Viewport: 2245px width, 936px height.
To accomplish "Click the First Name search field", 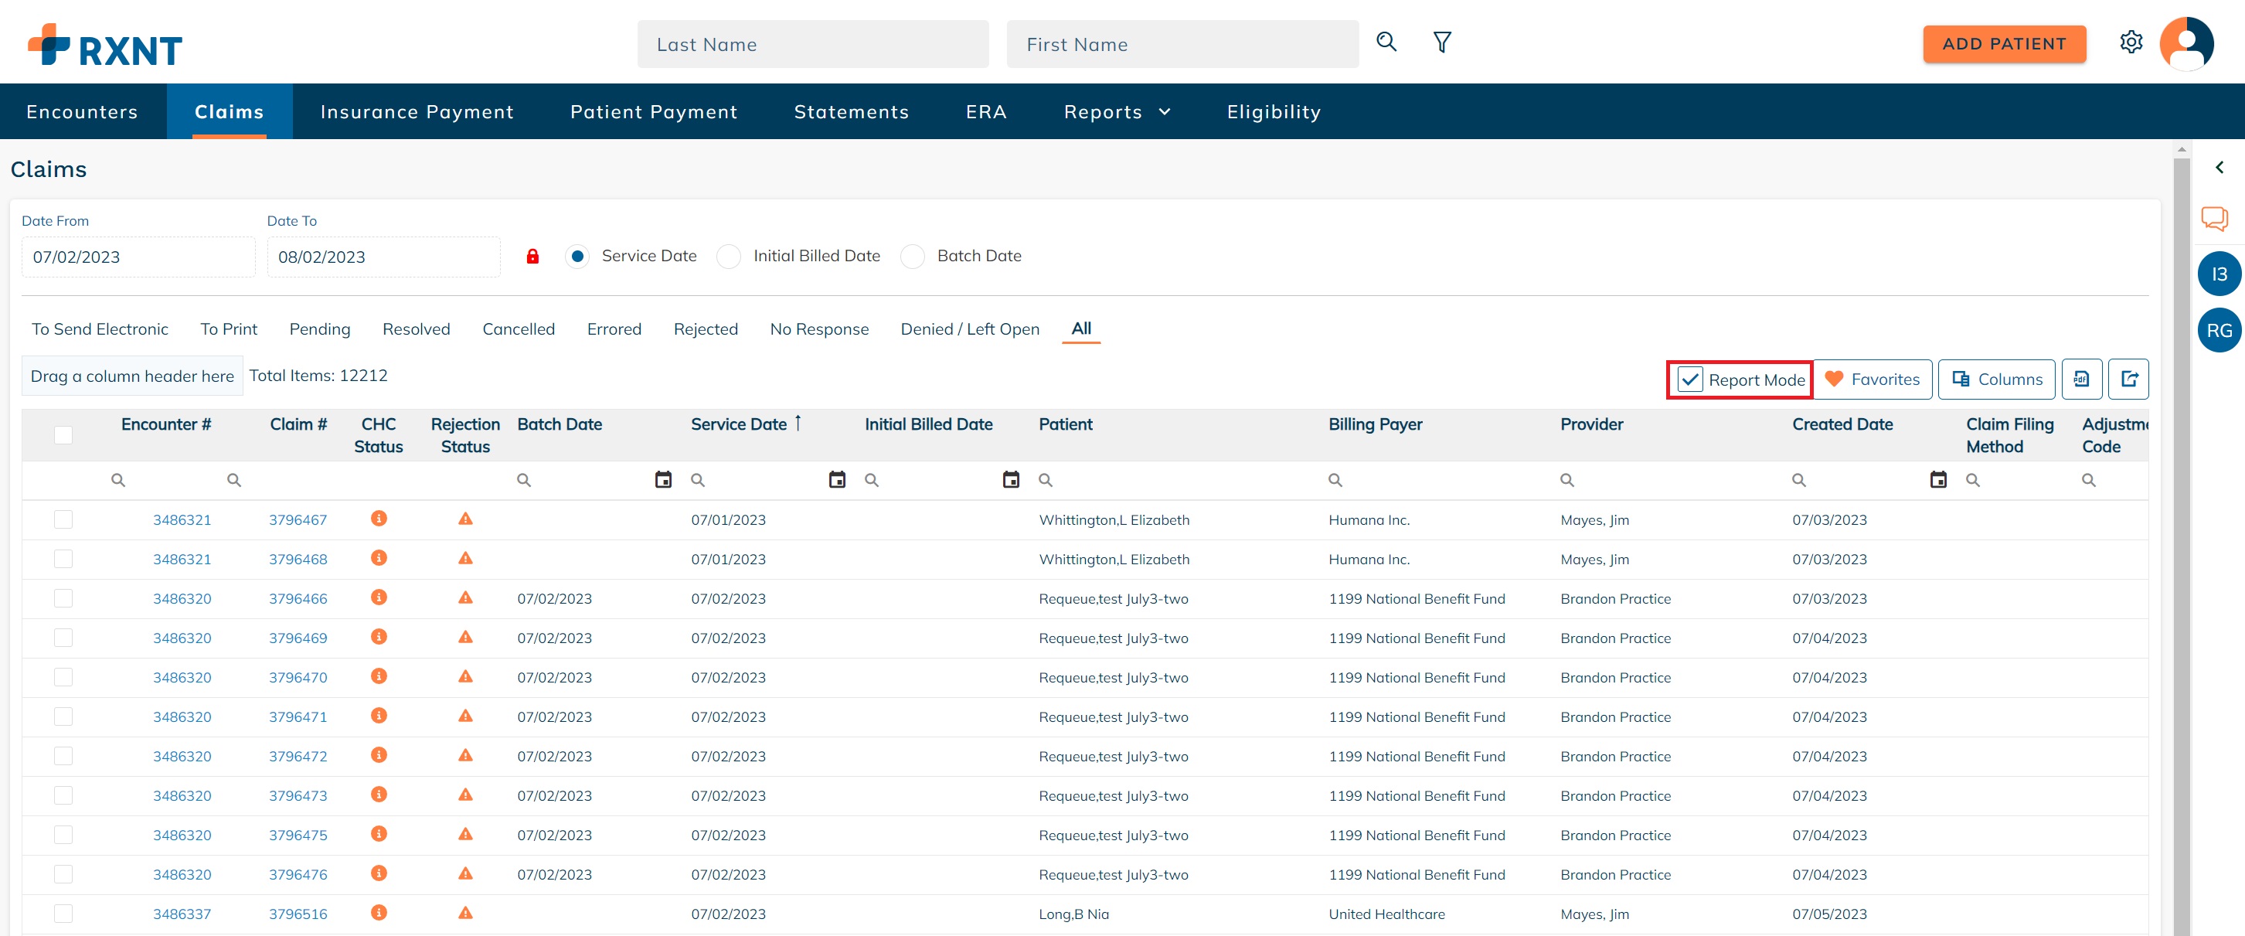I will click(x=1182, y=45).
